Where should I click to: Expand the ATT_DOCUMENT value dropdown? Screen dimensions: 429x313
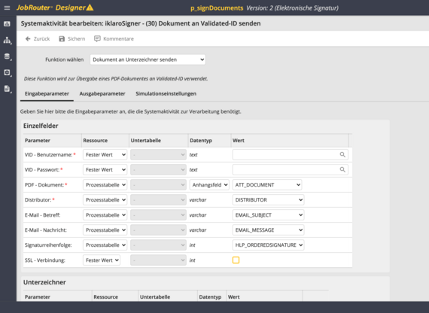pos(267,185)
